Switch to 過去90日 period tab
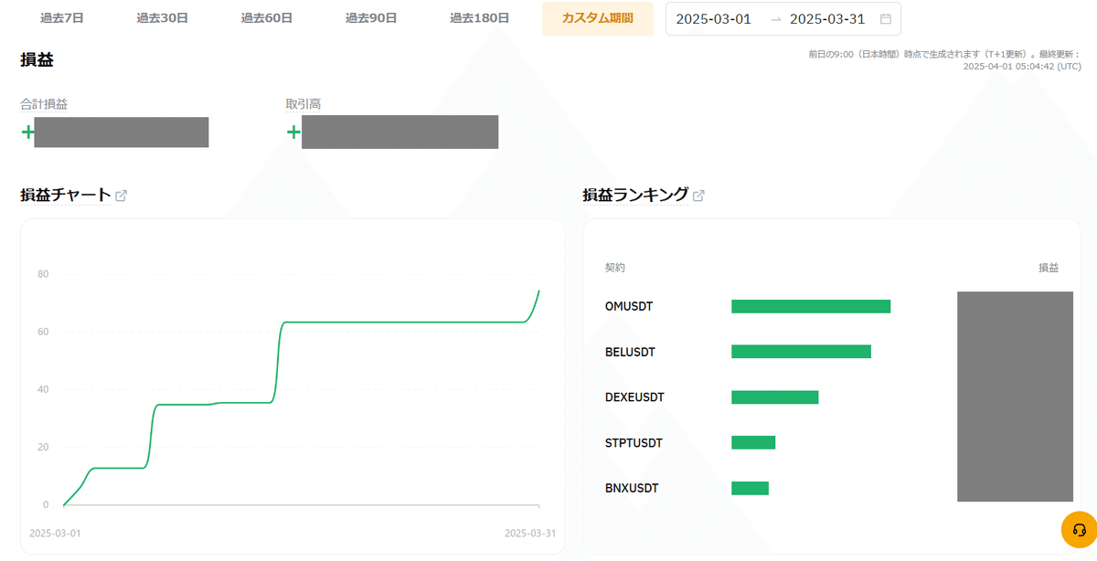The height and width of the screenshot is (561, 1097). click(x=371, y=18)
